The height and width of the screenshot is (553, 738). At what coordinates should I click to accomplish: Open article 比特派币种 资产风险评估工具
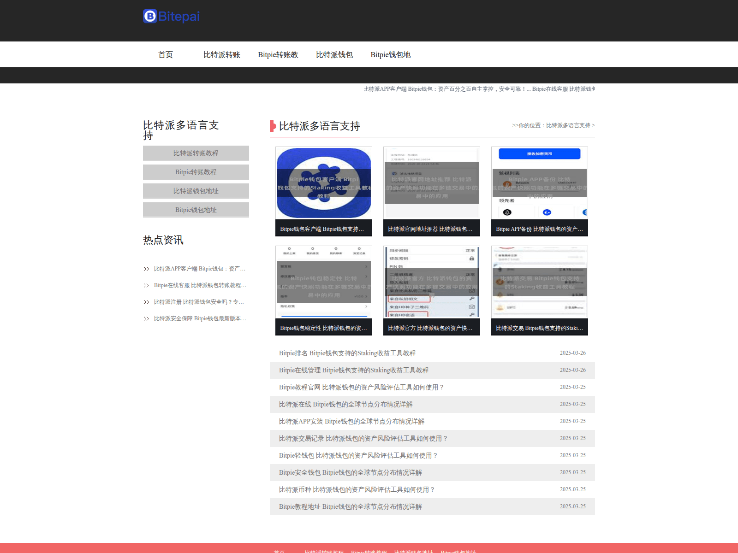(x=357, y=489)
